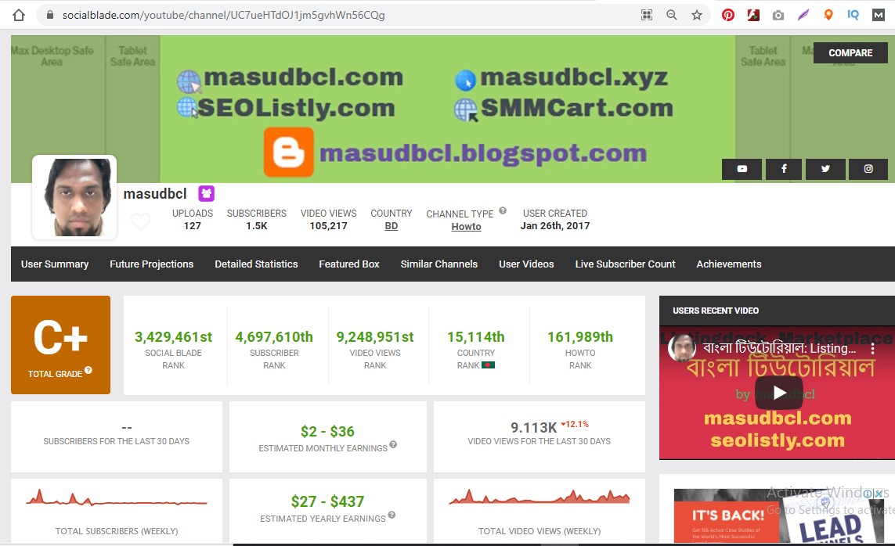The height and width of the screenshot is (546, 895).
Task: Click the padlock site security icon
Action: click(x=50, y=16)
